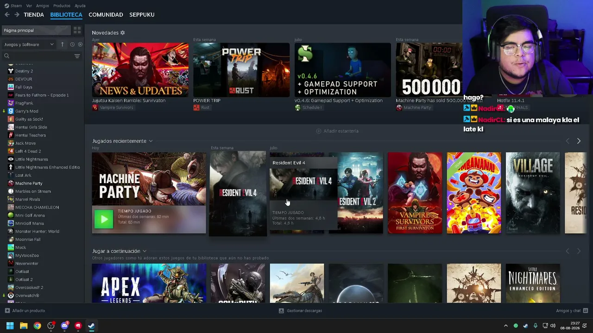The height and width of the screenshot is (333, 593).
Task: Go forward with the navigation arrow
Action: 17,15
